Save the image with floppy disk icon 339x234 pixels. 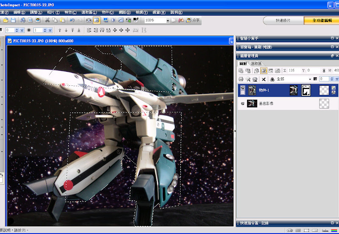[13, 20]
